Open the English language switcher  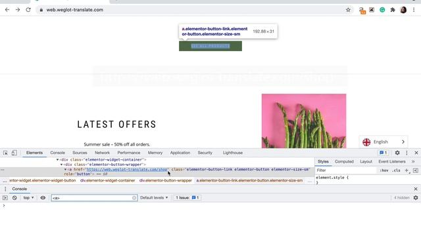click(x=384, y=142)
